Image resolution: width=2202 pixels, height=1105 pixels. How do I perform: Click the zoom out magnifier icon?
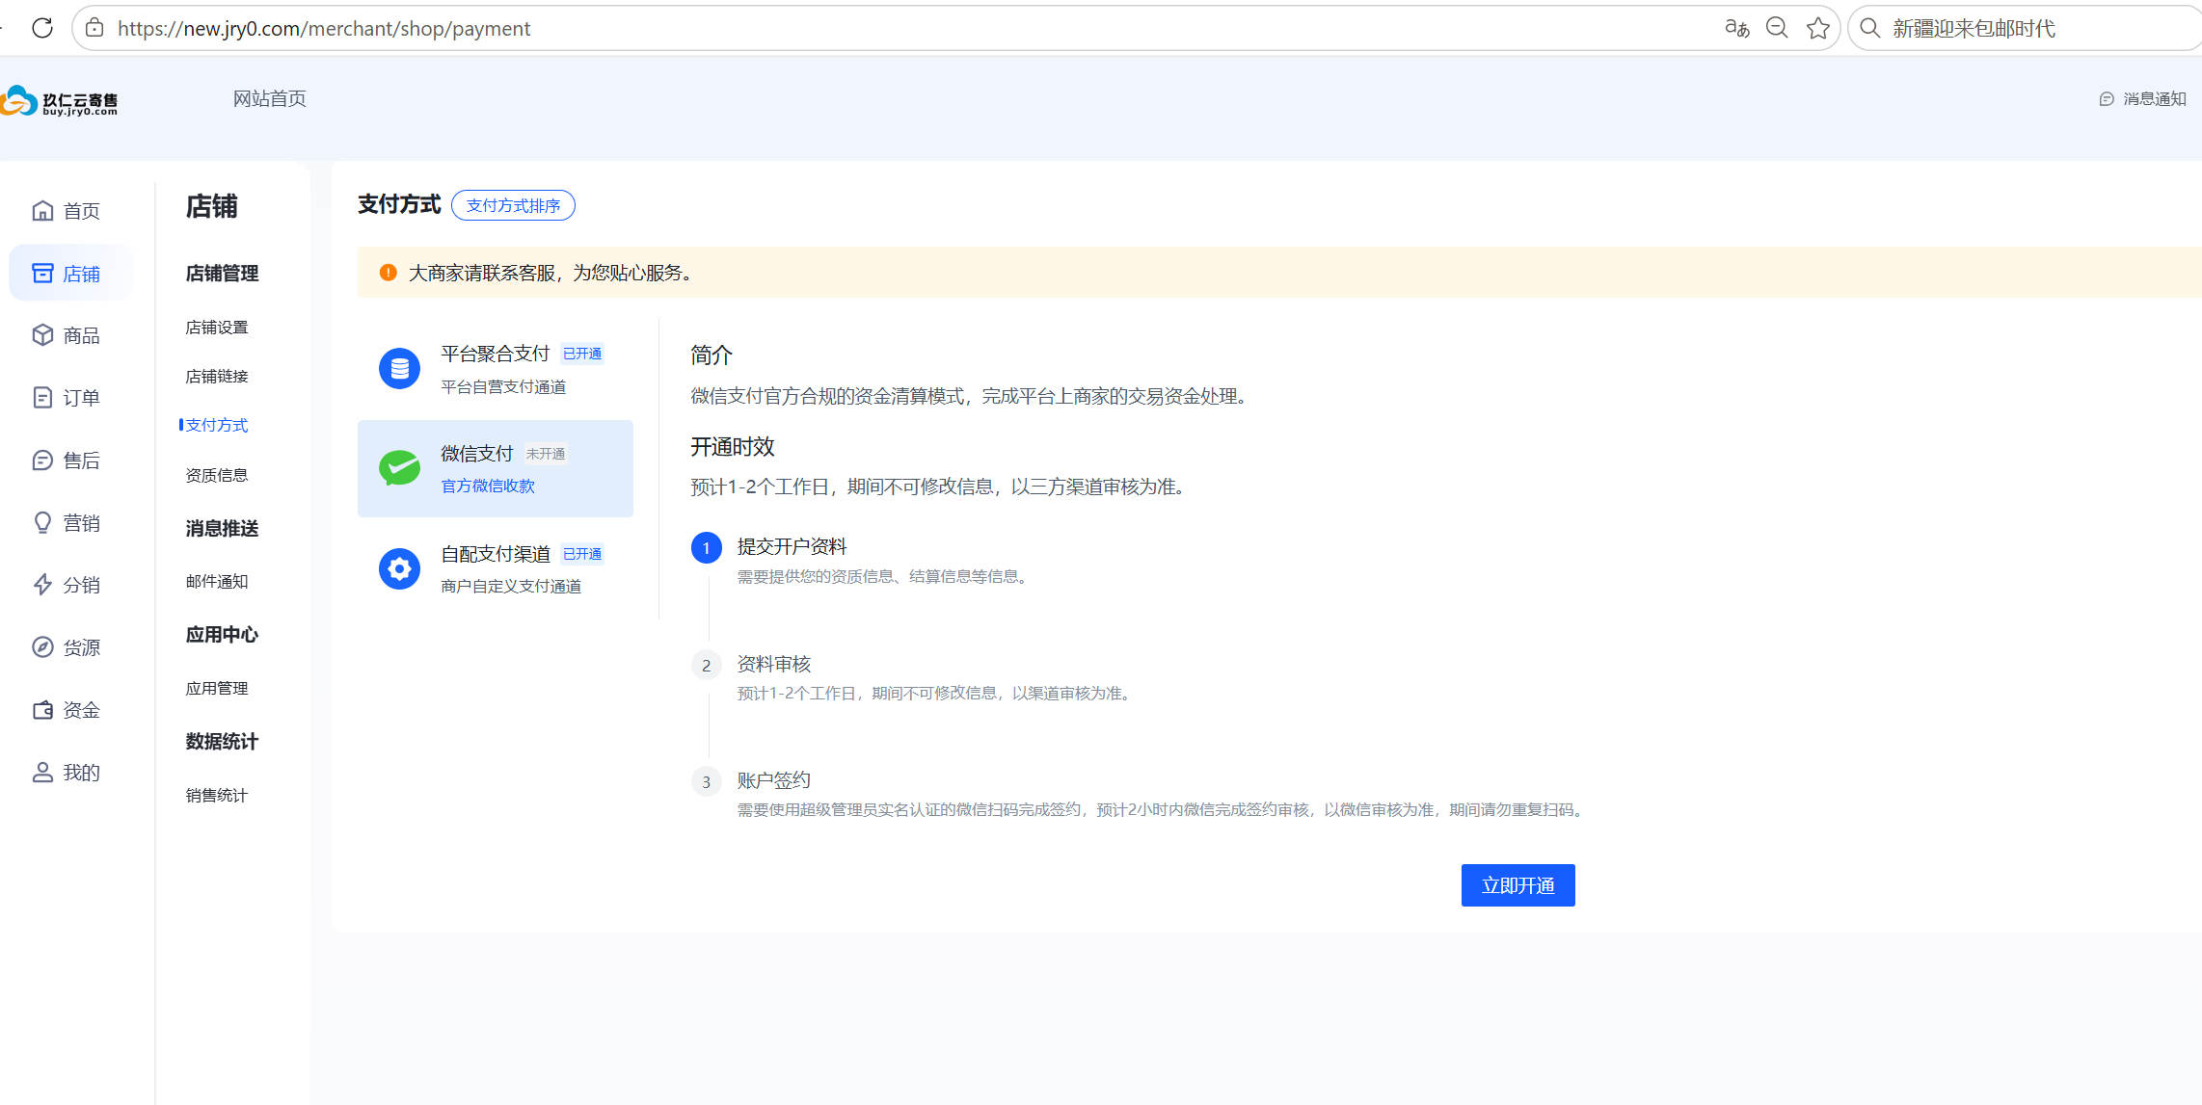point(1777,28)
